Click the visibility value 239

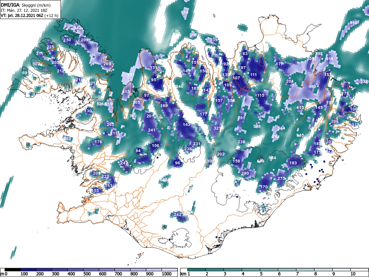point(214,40)
